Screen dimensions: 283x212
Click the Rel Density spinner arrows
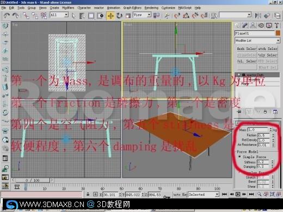point(273,140)
